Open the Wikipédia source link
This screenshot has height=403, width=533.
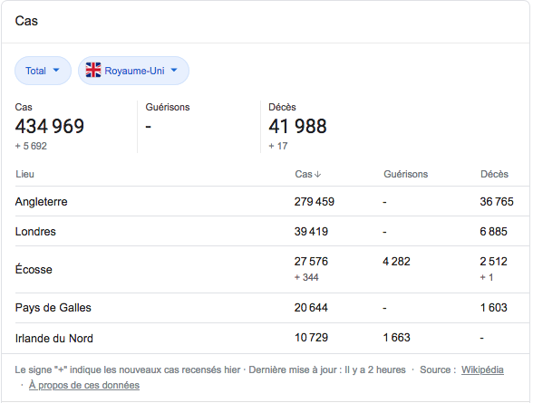(482, 369)
